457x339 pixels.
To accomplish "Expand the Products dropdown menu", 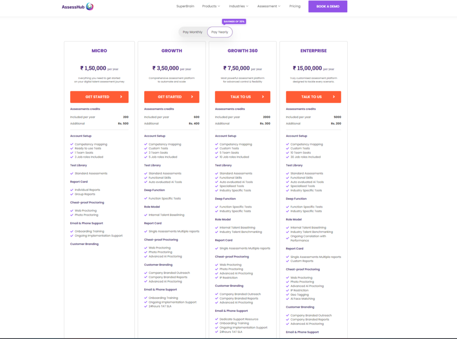I will click(211, 6).
